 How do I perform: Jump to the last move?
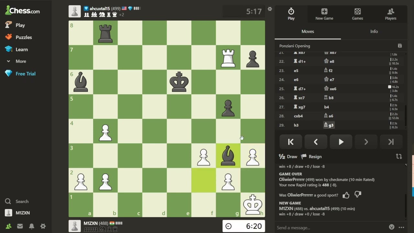tap(391, 142)
